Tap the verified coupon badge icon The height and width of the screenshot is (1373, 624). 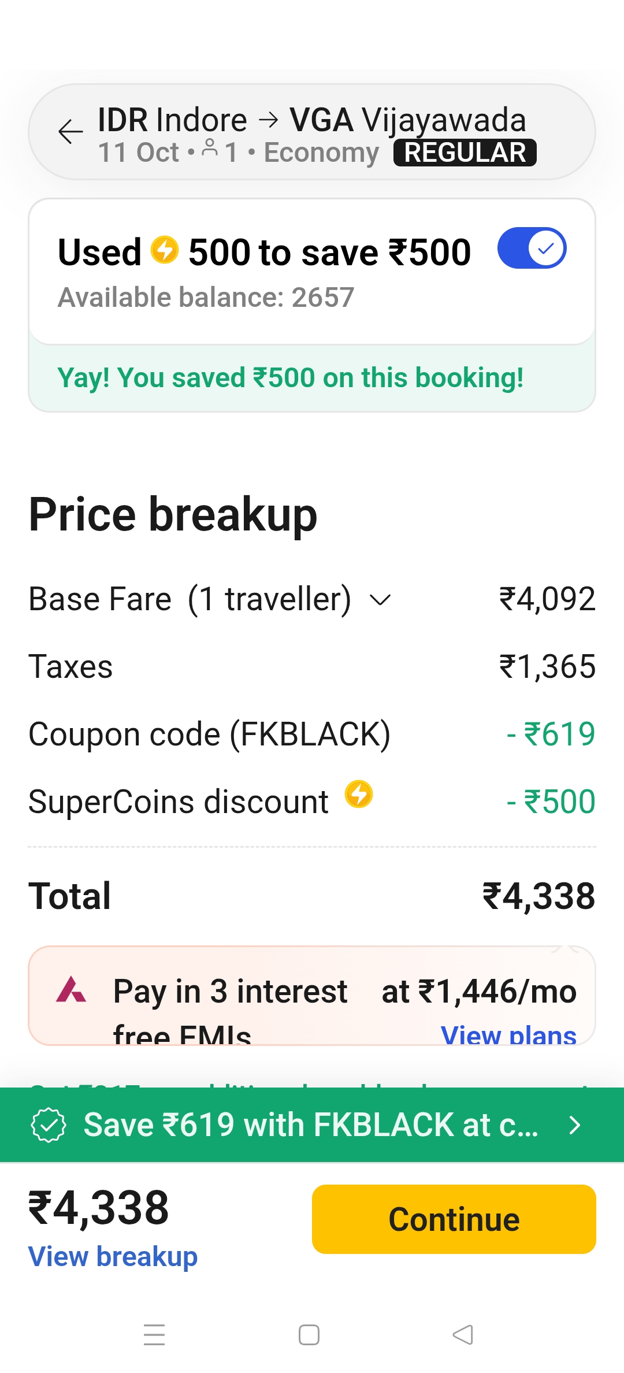coord(49,1125)
